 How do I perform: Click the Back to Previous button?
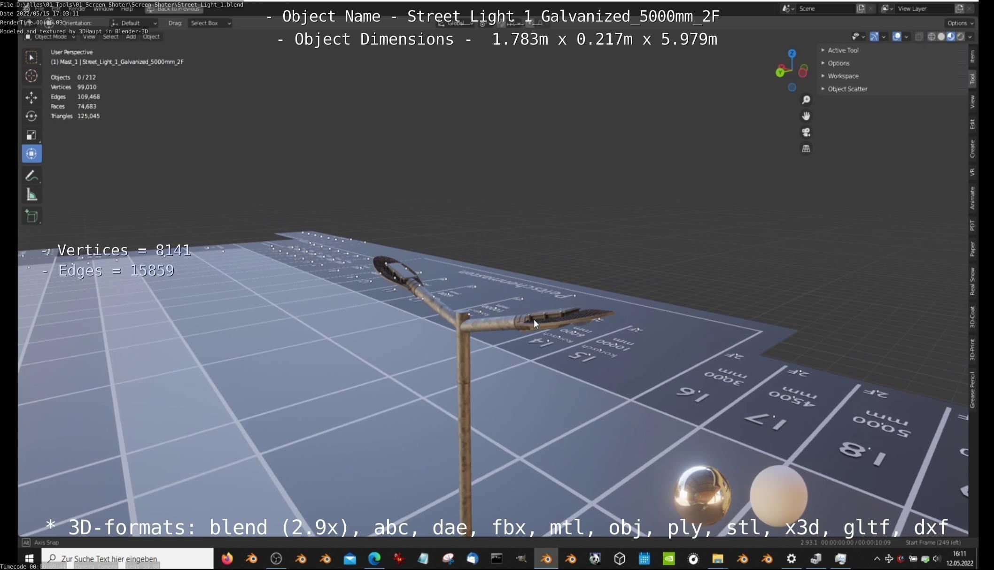pyautogui.click(x=173, y=9)
